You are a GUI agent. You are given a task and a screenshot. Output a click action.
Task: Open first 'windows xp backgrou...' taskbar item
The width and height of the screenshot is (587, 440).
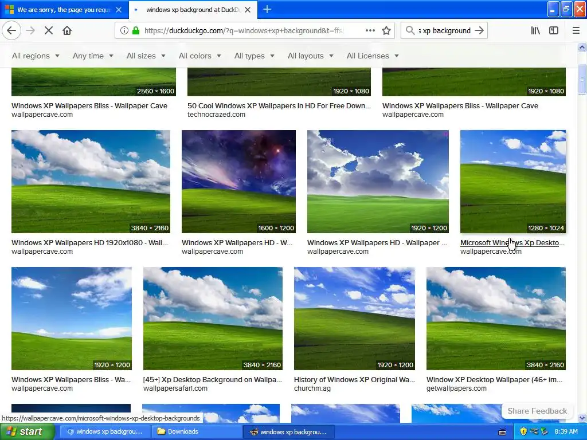tap(104, 431)
